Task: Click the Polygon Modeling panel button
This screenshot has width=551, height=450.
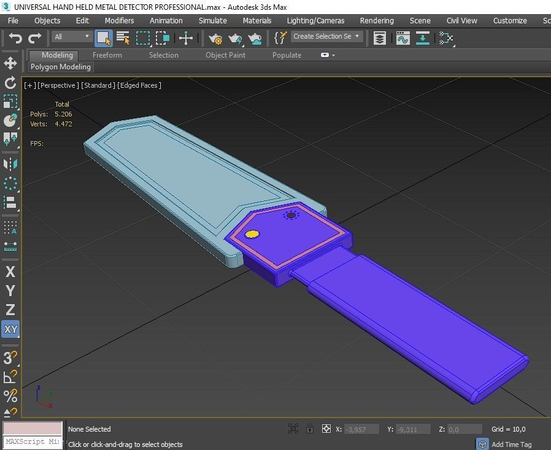Action: 61,67
